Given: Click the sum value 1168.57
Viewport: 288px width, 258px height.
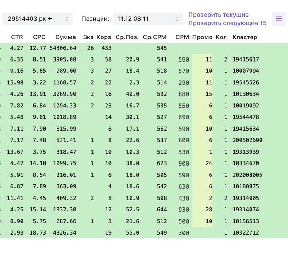Looking at the screenshot, I should tap(65, 83).
